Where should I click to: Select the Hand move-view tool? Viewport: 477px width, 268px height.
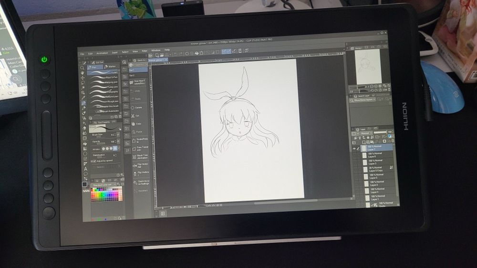point(83,73)
